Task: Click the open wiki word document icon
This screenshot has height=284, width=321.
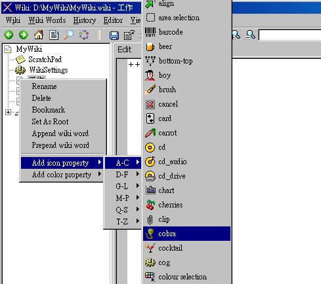Action: 54,35
